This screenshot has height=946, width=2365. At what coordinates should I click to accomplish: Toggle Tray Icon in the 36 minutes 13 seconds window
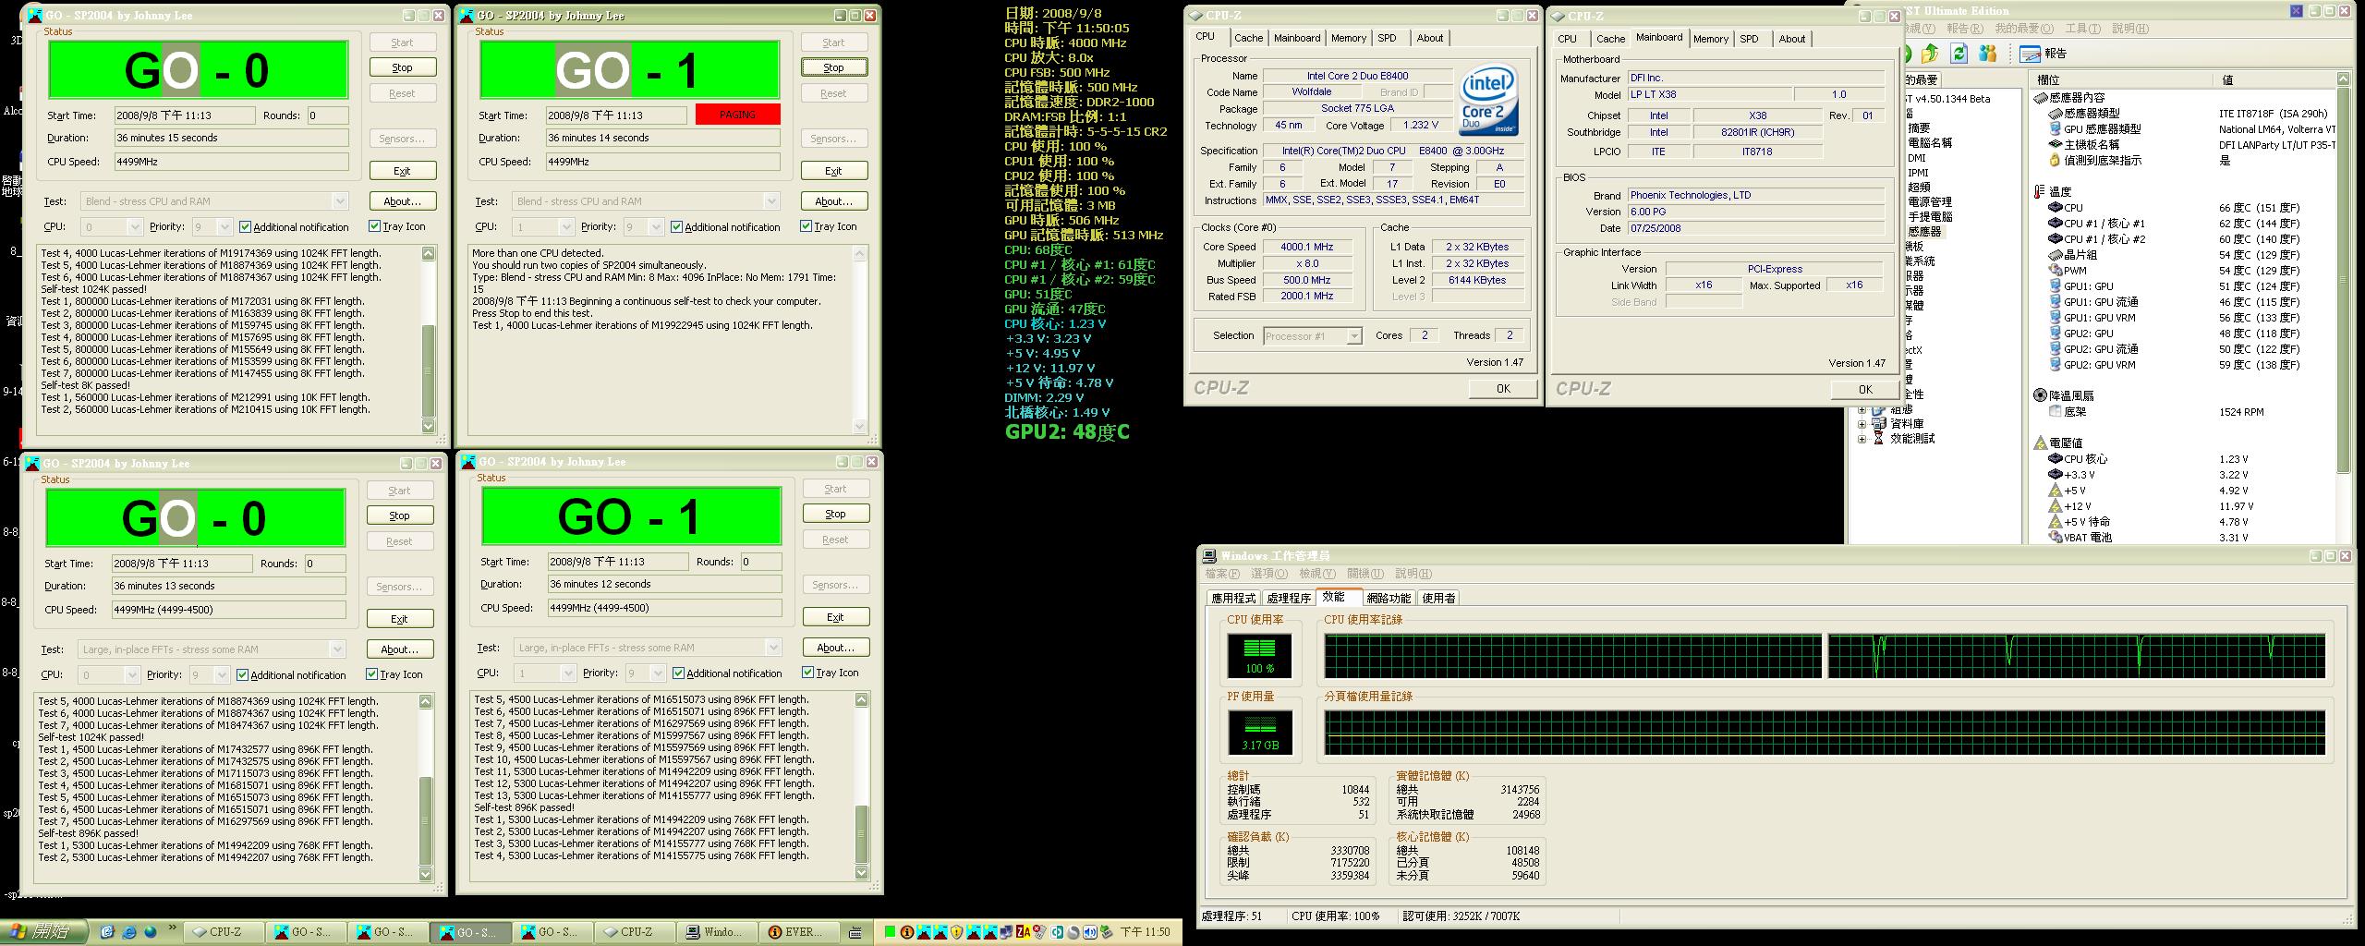(x=394, y=674)
